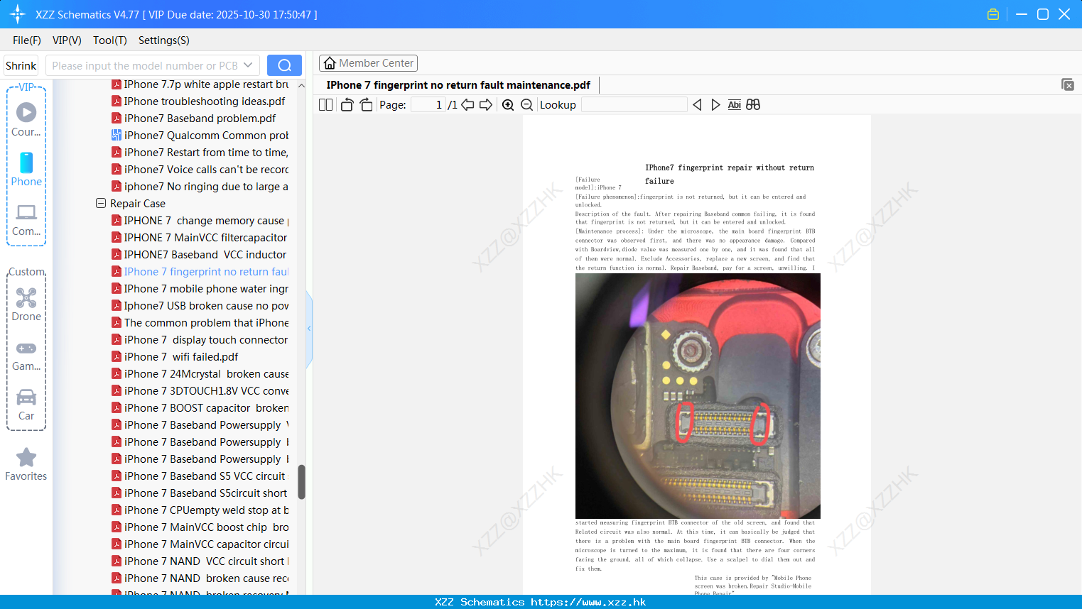Image resolution: width=1082 pixels, height=609 pixels.
Task: Open IPhone 7 mobile phone water ingress
Action: pyautogui.click(x=200, y=289)
